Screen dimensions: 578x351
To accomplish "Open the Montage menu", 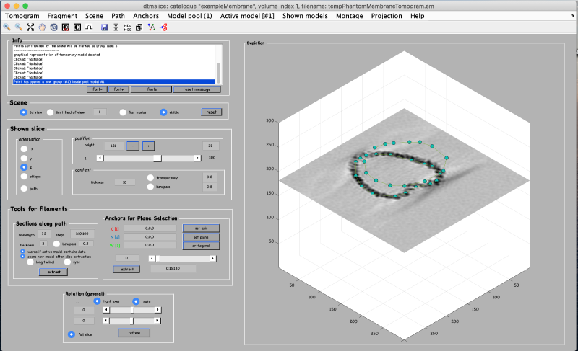I will click(x=350, y=16).
